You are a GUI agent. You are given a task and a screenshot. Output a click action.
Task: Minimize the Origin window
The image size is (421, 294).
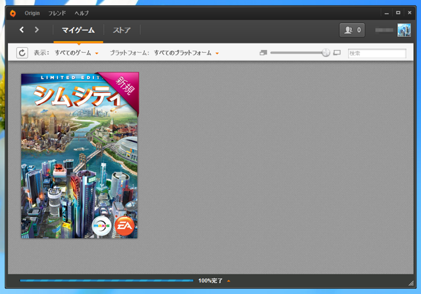(387, 13)
